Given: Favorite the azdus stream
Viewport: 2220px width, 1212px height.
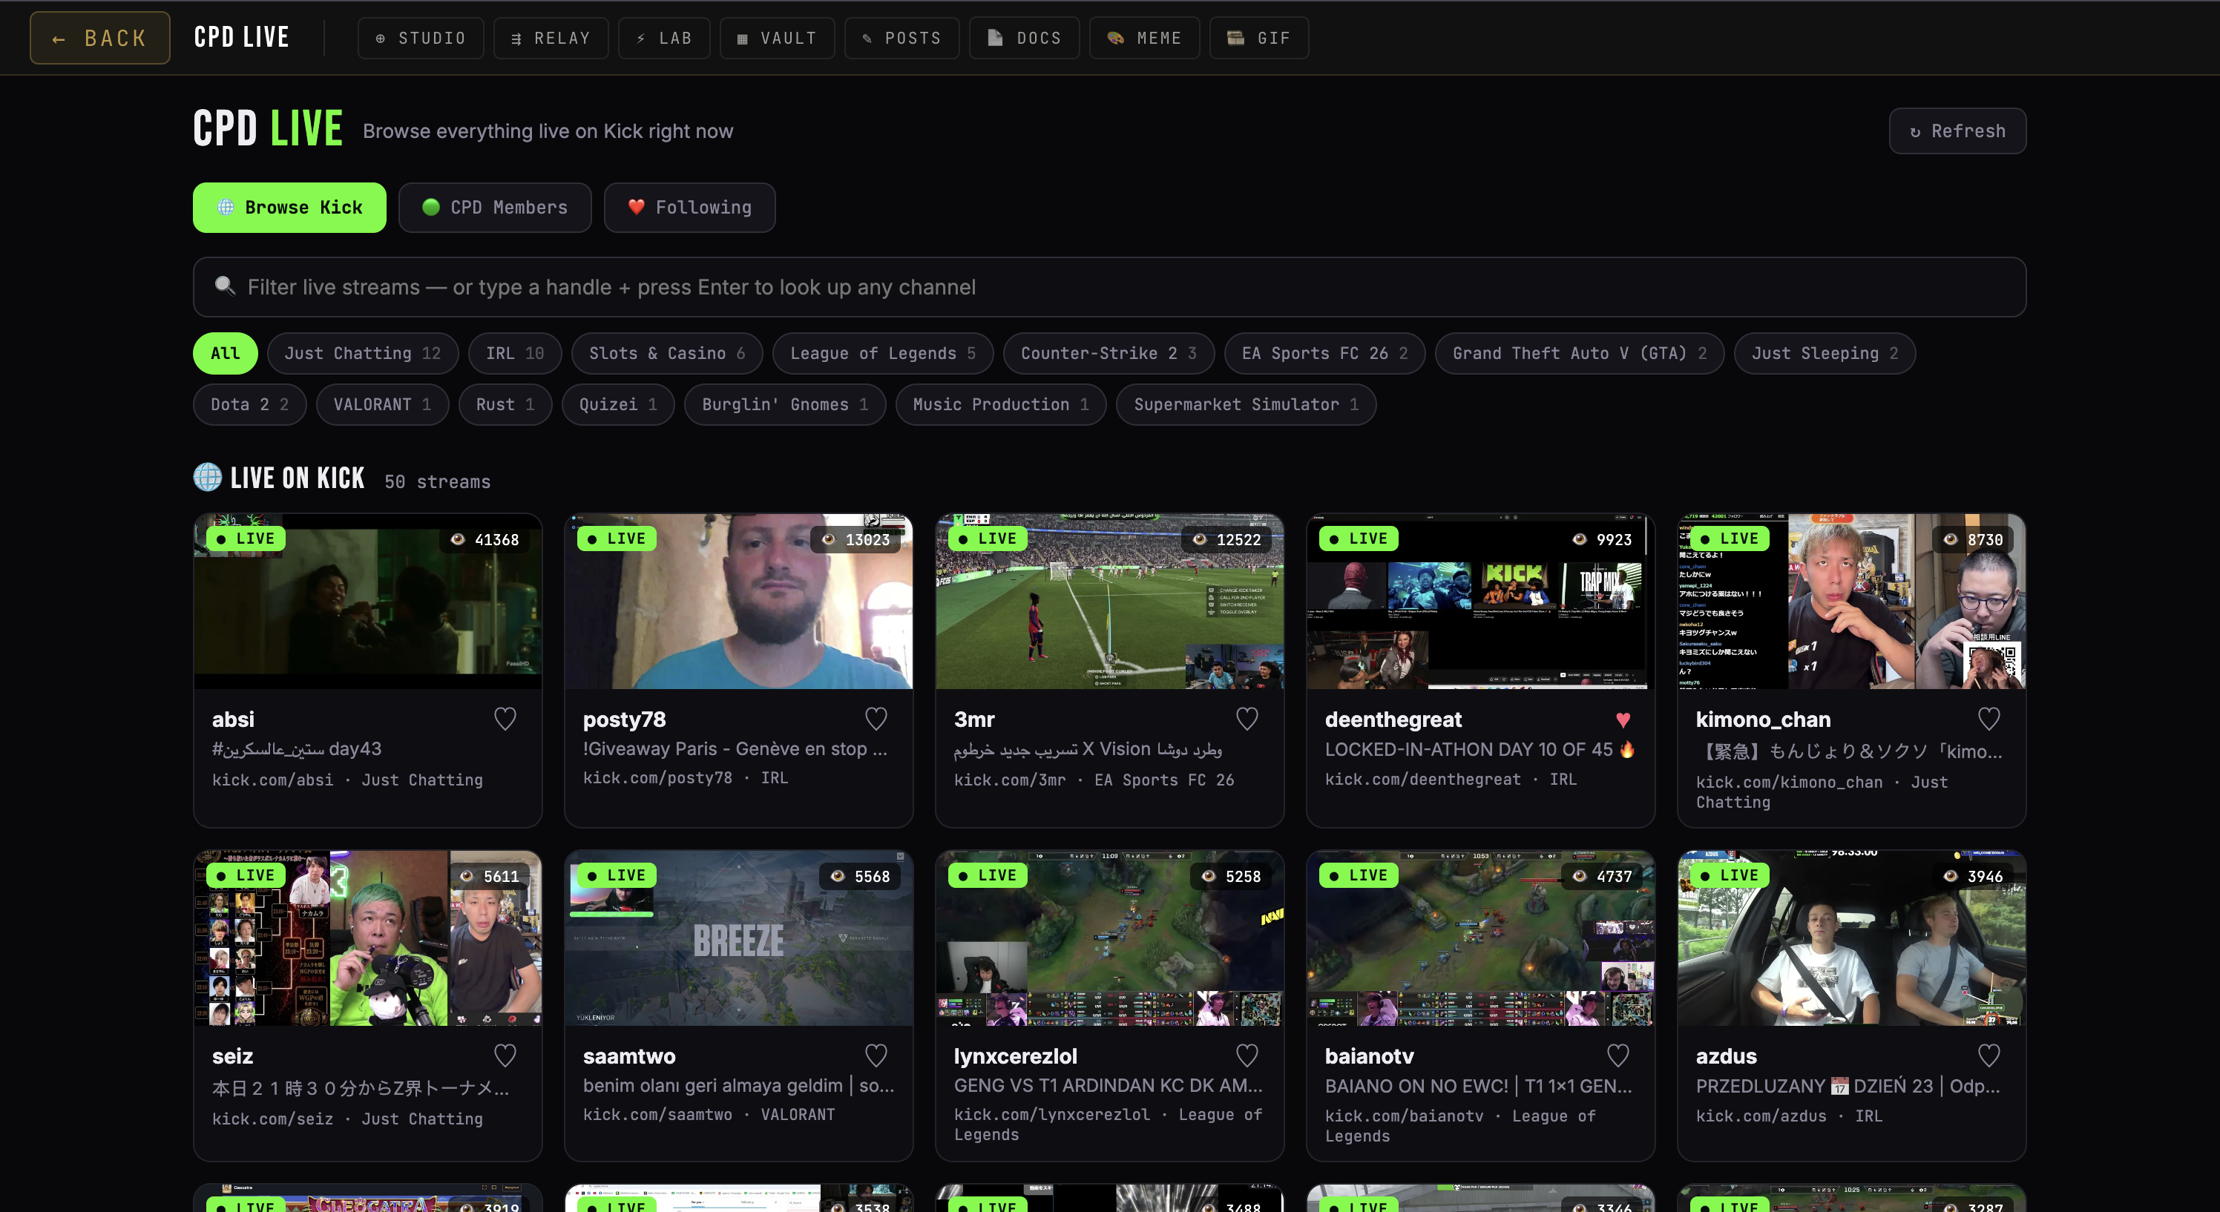Looking at the screenshot, I should pyautogui.click(x=1989, y=1055).
